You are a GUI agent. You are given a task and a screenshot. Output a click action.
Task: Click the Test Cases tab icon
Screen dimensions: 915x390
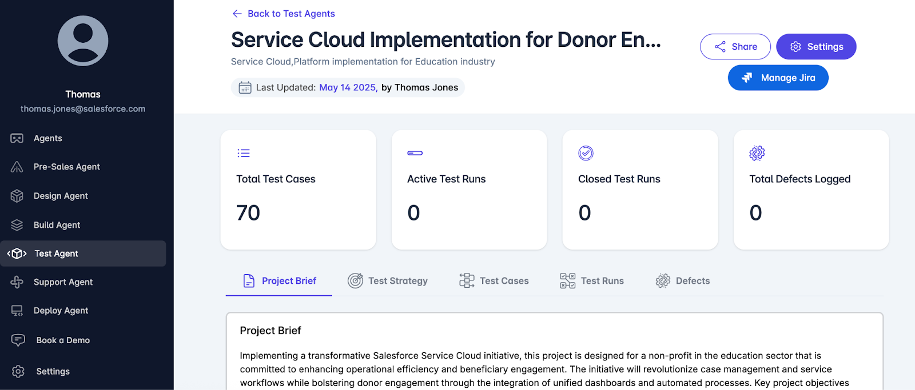(467, 281)
